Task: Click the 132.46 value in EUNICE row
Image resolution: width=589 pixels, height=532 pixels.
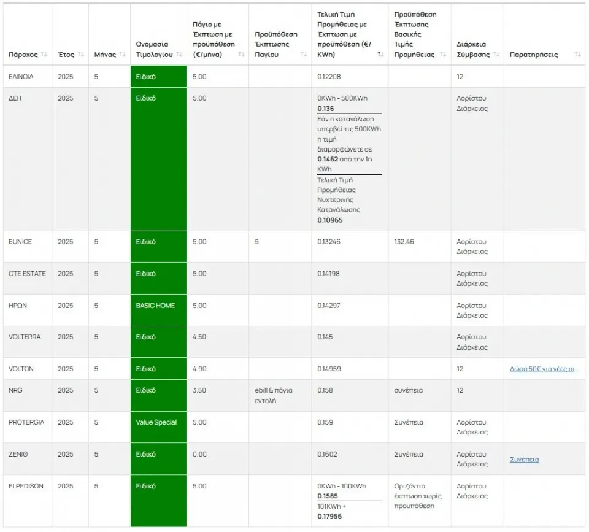Action: [x=404, y=242]
